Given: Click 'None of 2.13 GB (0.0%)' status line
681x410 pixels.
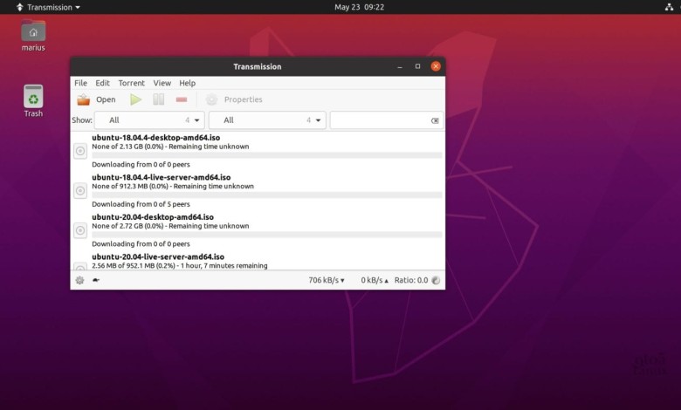Looking at the screenshot, I should click(170, 147).
